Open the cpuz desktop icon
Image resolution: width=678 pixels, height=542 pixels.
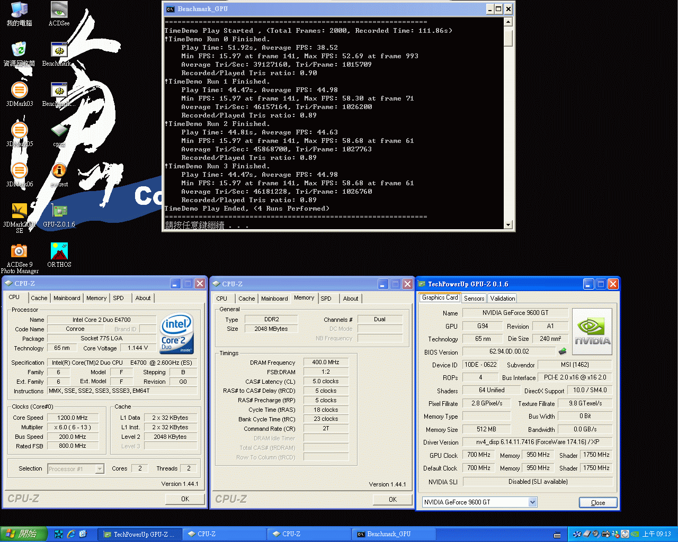(x=59, y=135)
